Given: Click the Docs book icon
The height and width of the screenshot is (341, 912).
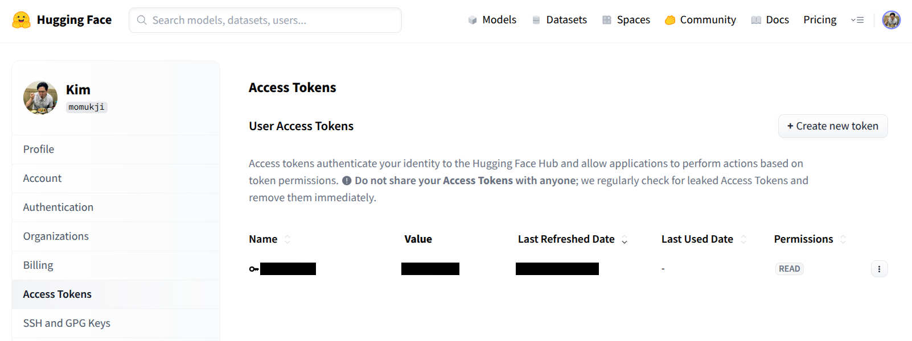Looking at the screenshot, I should [756, 20].
